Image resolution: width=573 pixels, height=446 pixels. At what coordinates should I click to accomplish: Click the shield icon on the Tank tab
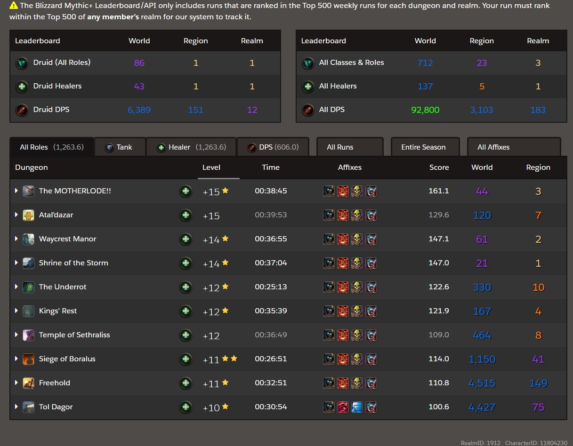click(x=109, y=147)
